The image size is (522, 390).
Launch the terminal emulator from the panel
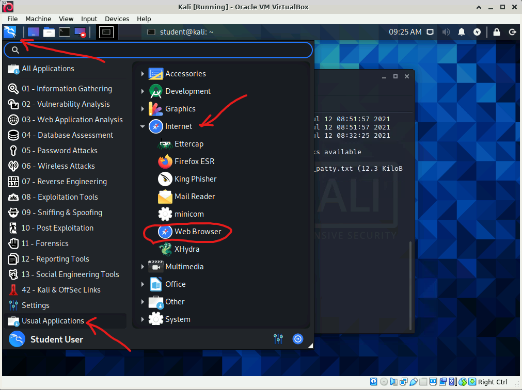pos(64,32)
